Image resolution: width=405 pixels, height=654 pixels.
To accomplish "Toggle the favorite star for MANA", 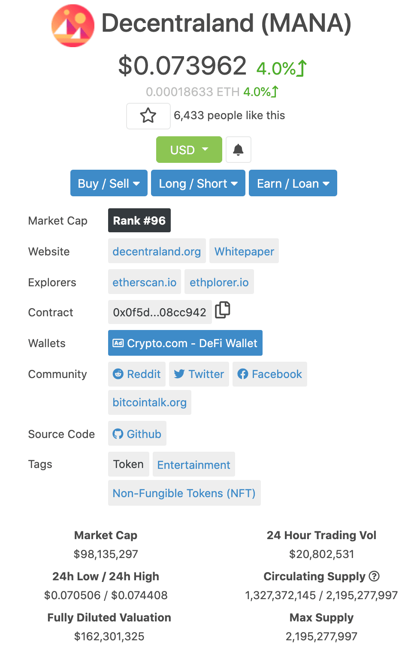I will 148,116.
